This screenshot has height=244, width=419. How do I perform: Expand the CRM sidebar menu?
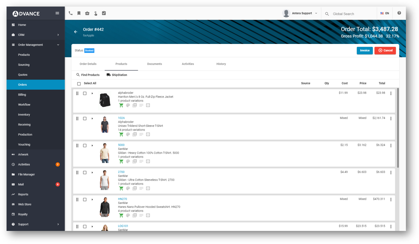click(x=36, y=35)
